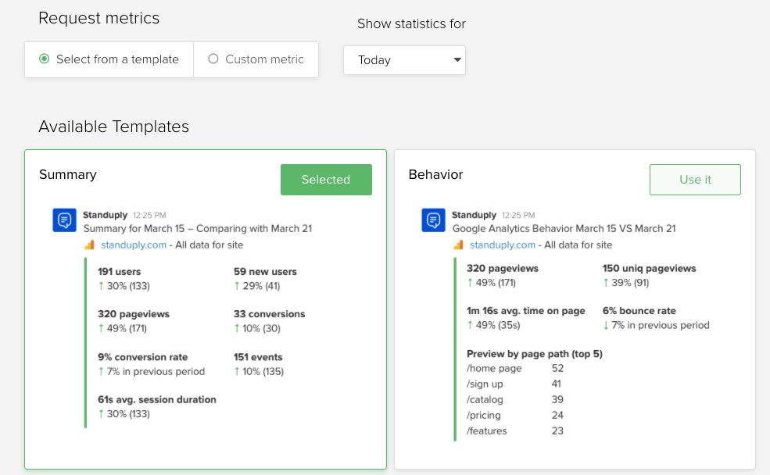770x475 pixels.
Task: Click the '/home page' path row
Action: click(x=494, y=368)
